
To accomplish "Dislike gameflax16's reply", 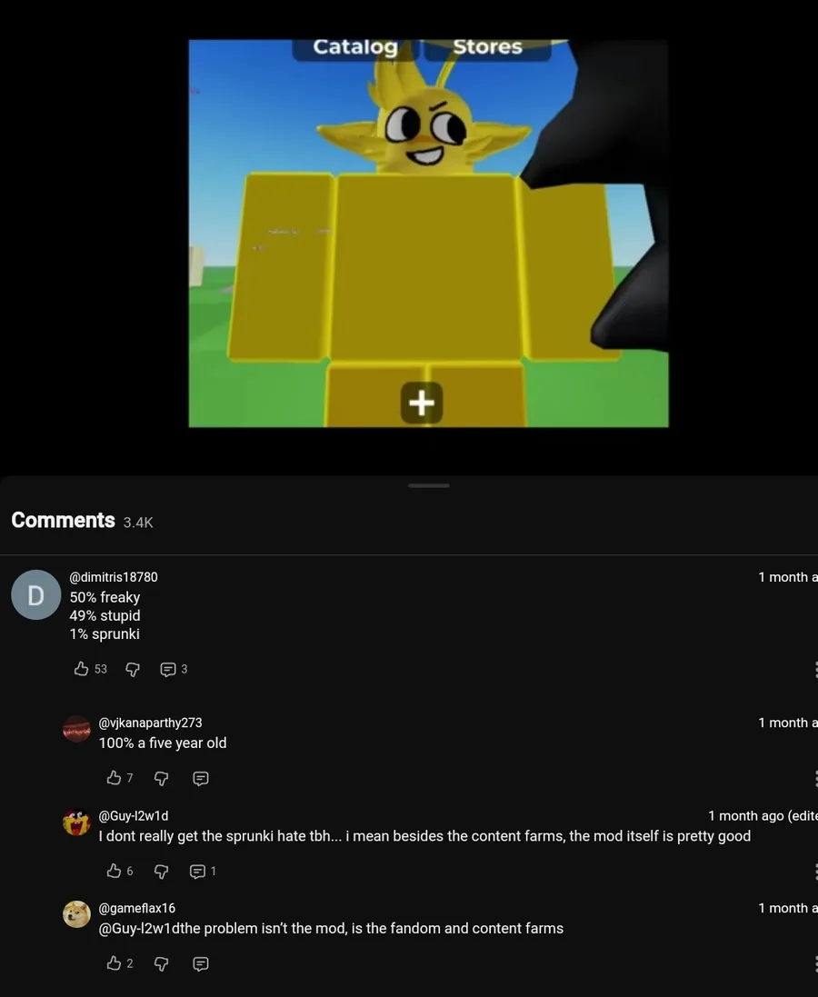I will pyautogui.click(x=162, y=964).
